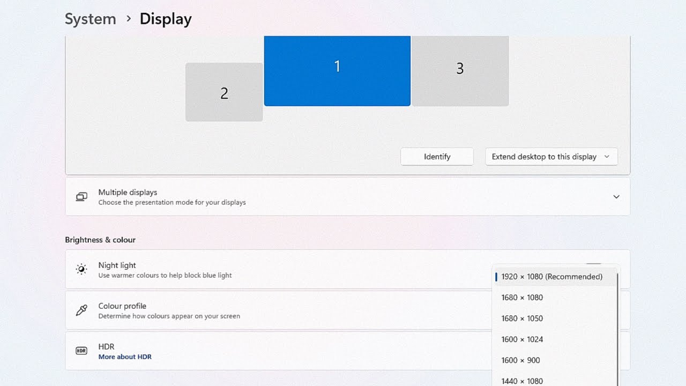Screen dimensions: 686x386
Task: Click the Multiple displays monitor icon
Action: click(81, 197)
